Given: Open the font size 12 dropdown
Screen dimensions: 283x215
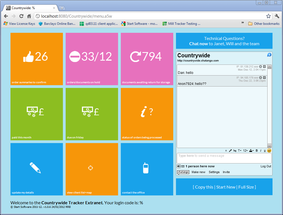Looking at the screenshot, I should (245, 150).
